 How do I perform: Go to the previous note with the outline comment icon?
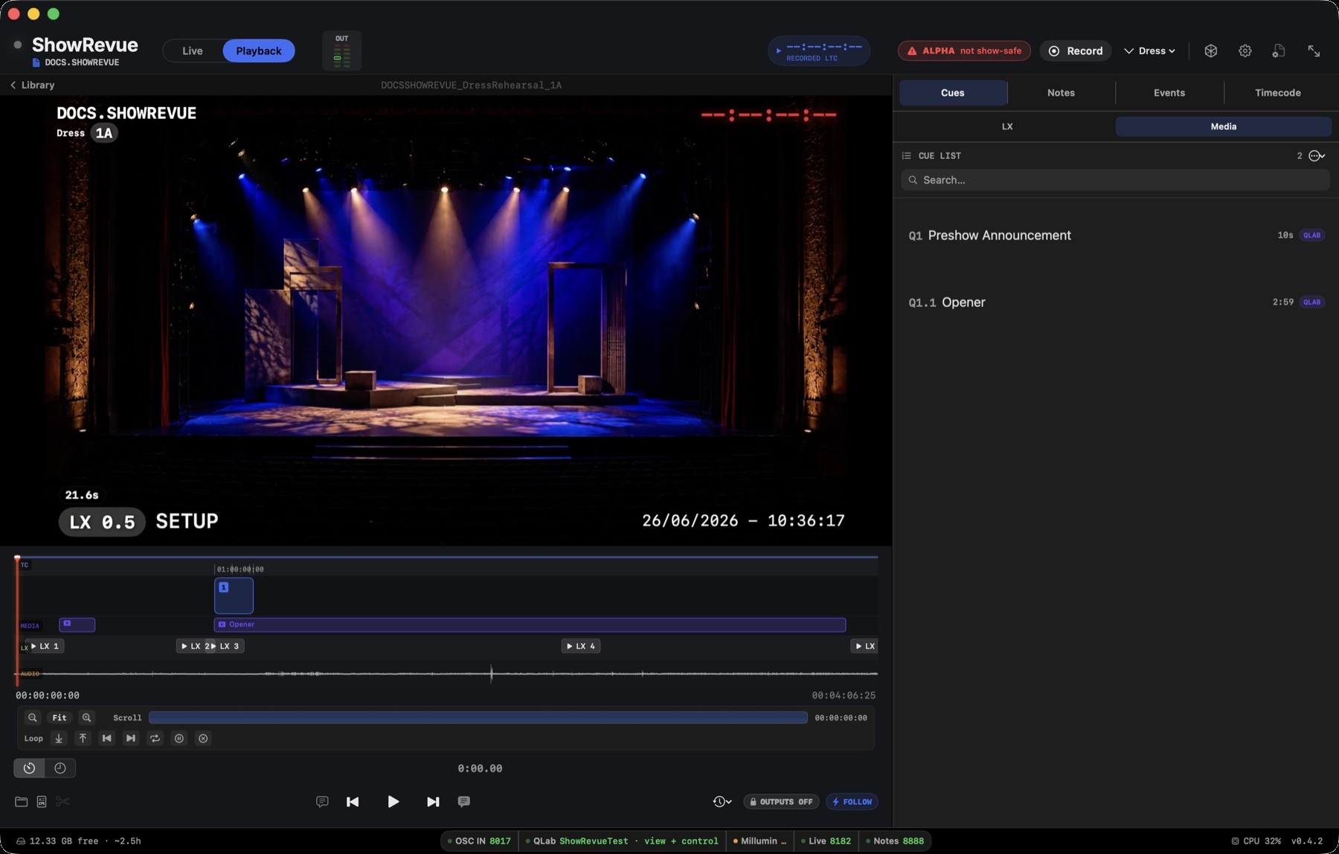point(322,801)
